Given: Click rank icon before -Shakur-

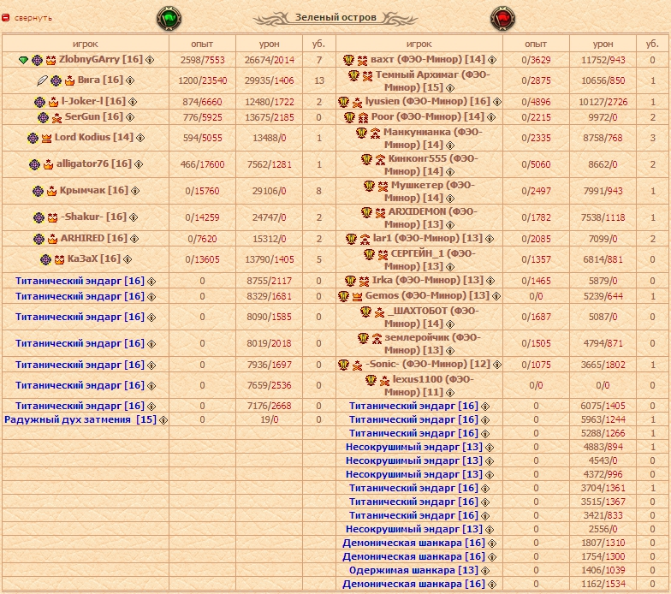Looking at the screenshot, I should click(x=52, y=217).
